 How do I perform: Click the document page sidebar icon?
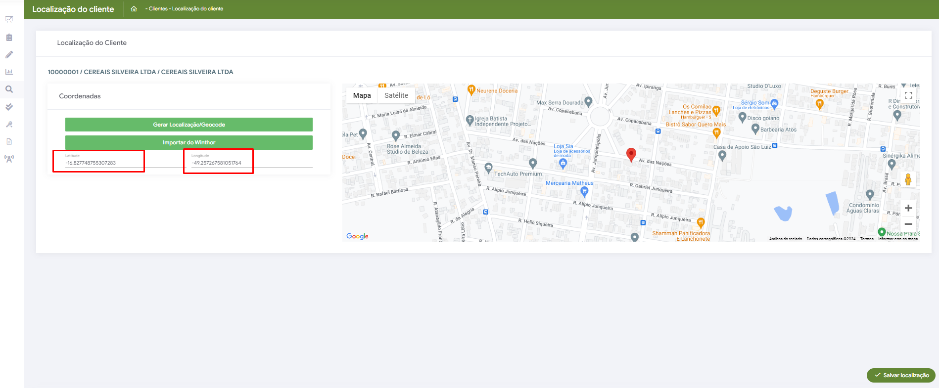[9, 142]
